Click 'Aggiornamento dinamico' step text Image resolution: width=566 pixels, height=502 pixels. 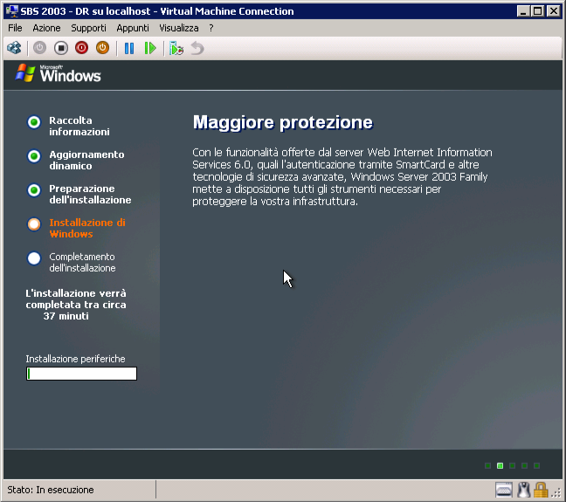86,160
